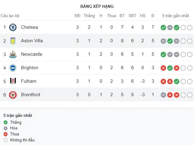
Task: Click Brentford's first grey draw form icon
Action: [163, 95]
